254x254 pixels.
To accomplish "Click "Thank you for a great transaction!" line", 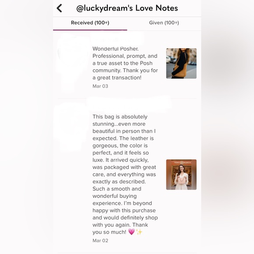I will click(x=125, y=74).
